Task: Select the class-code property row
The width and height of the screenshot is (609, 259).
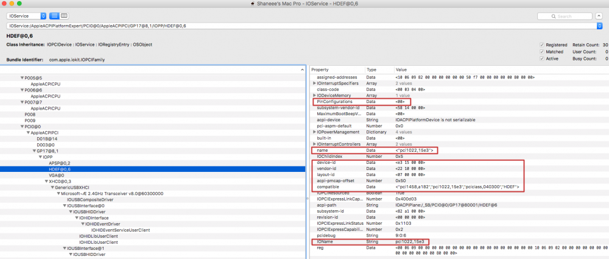Action: pyautogui.click(x=459, y=90)
